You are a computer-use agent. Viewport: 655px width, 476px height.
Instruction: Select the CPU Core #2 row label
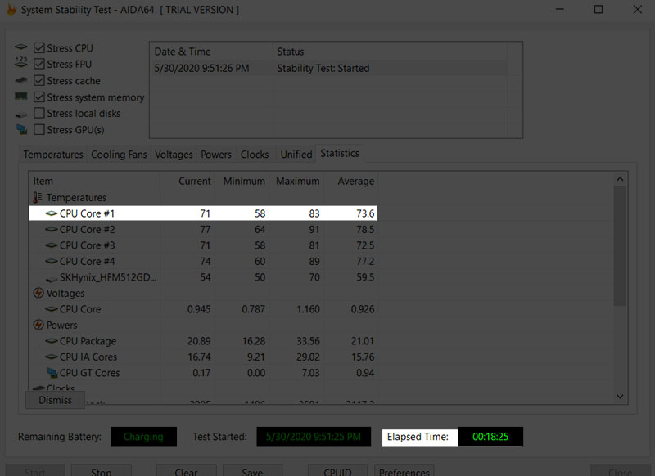coord(87,229)
